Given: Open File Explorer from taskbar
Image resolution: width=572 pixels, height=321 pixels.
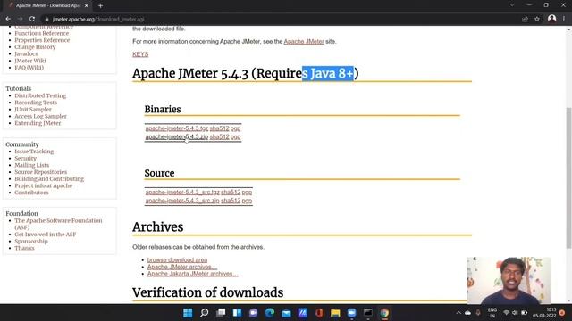Looking at the screenshot, I should point(335,313).
